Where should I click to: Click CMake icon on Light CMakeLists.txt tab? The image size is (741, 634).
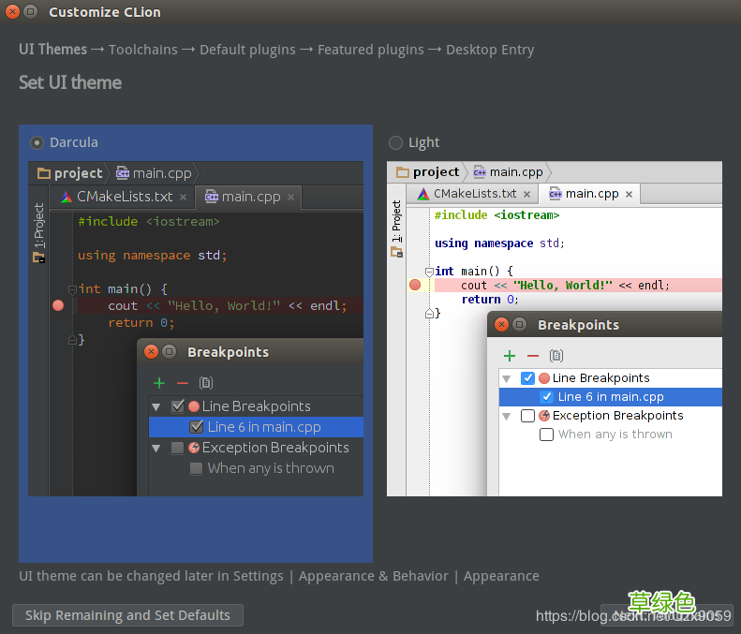423,194
